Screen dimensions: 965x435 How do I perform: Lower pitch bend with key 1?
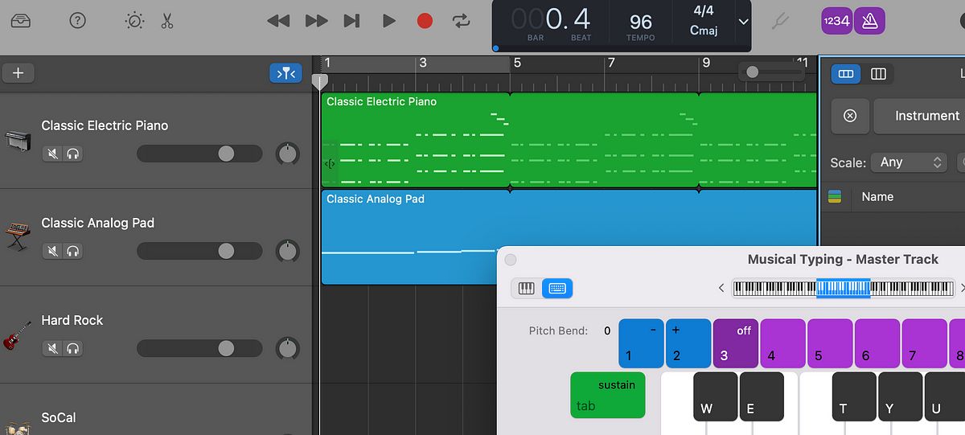(x=641, y=343)
